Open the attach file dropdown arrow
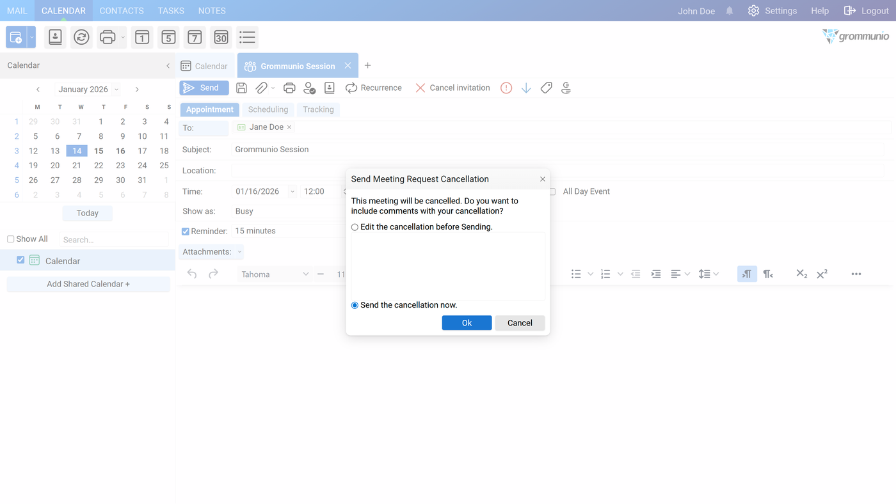This screenshot has width=896, height=504. coord(273,88)
